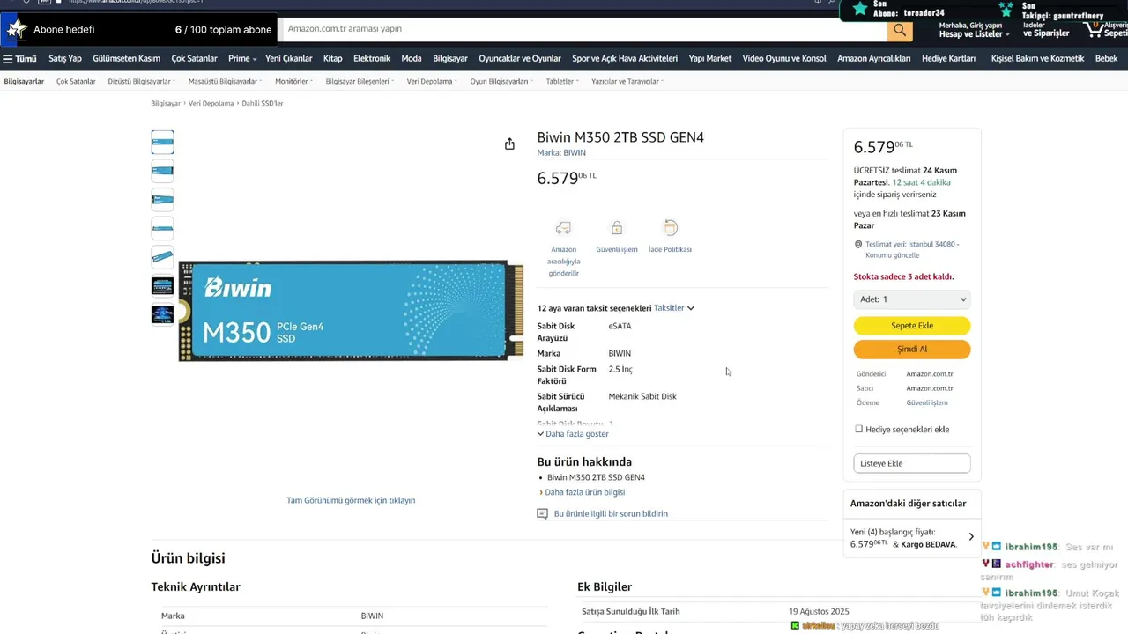The image size is (1128, 634).
Task: Click the Şimdi Al button
Action: [912, 350]
